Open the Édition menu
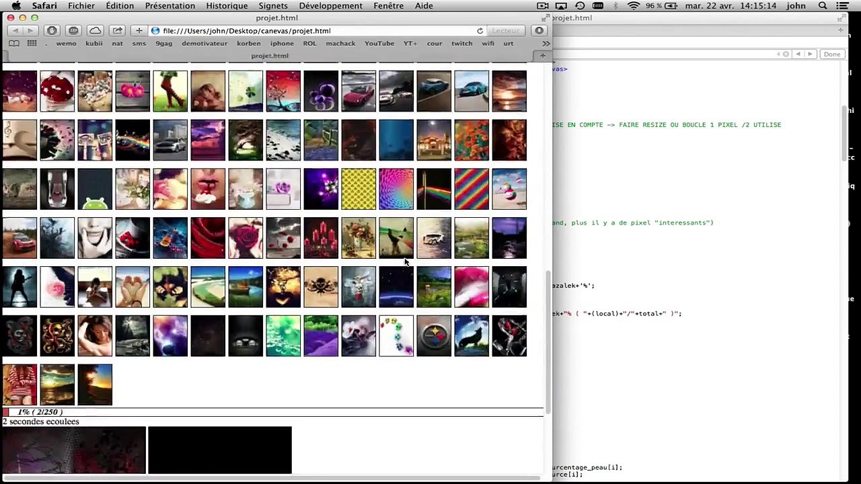The height and width of the screenshot is (484, 861). pyautogui.click(x=120, y=6)
